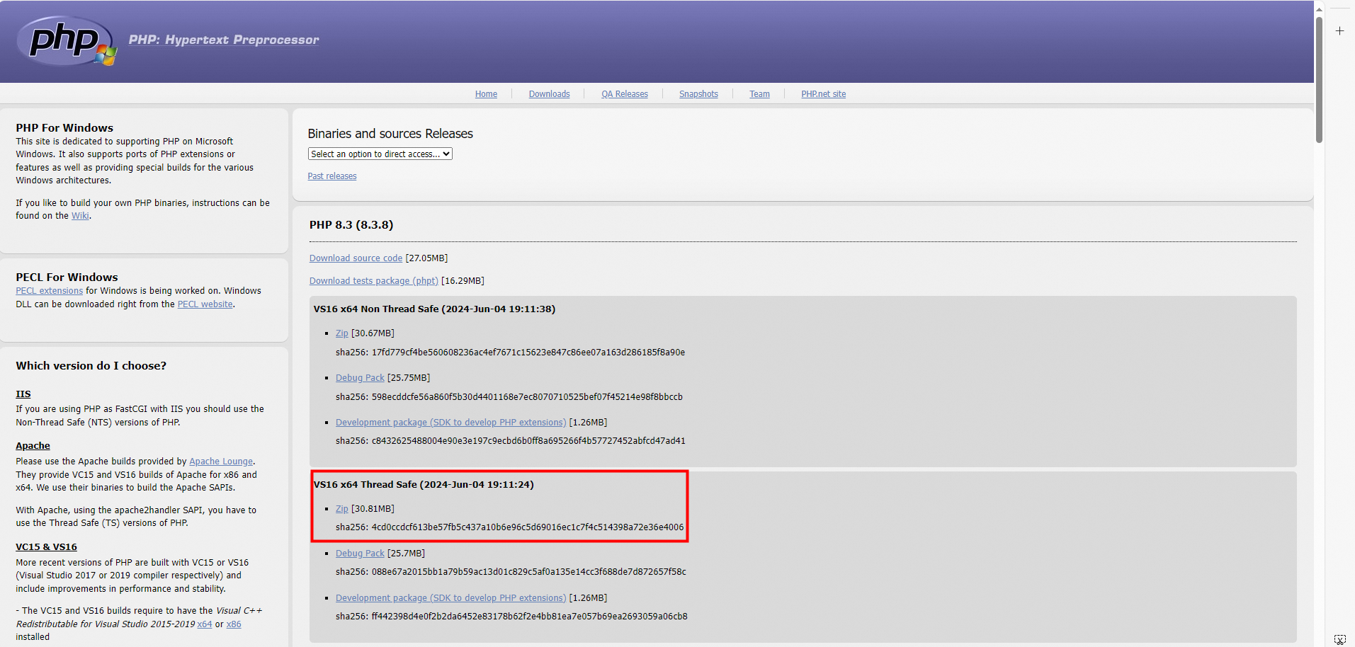Open the Home navigation link
The width and height of the screenshot is (1355, 647).
coord(486,94)
